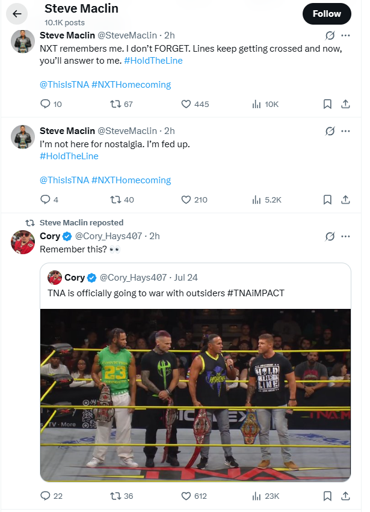Open the quoted wrestling ring photo
Screen dimensions: 370x512
196,395
